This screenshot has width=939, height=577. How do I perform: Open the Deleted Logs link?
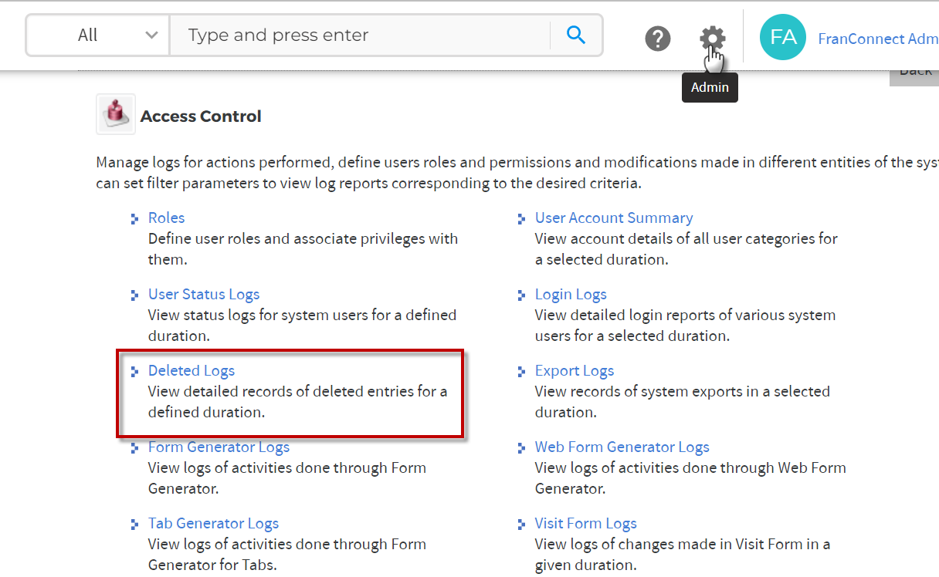[x=192, y=370]
